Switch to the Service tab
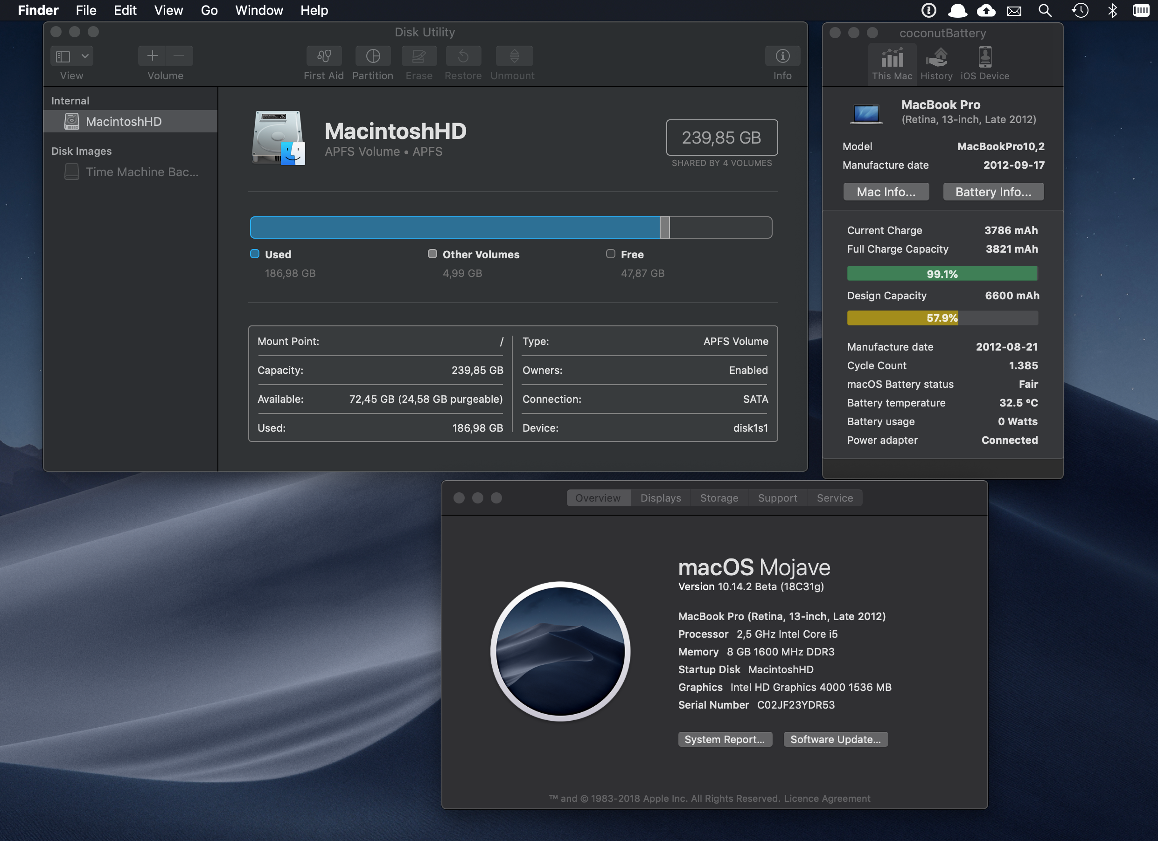 tap(835, 497)
